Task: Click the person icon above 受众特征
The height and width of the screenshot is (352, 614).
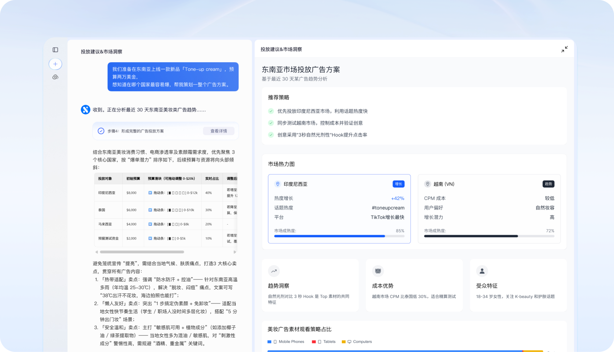Action: [482, 271]
